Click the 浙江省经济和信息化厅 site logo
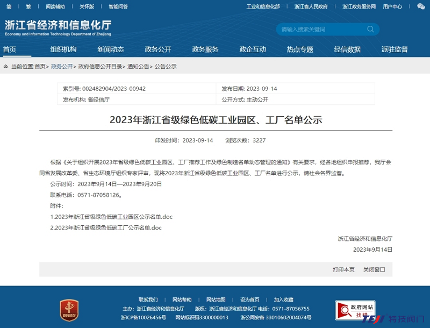 (58, 27)
